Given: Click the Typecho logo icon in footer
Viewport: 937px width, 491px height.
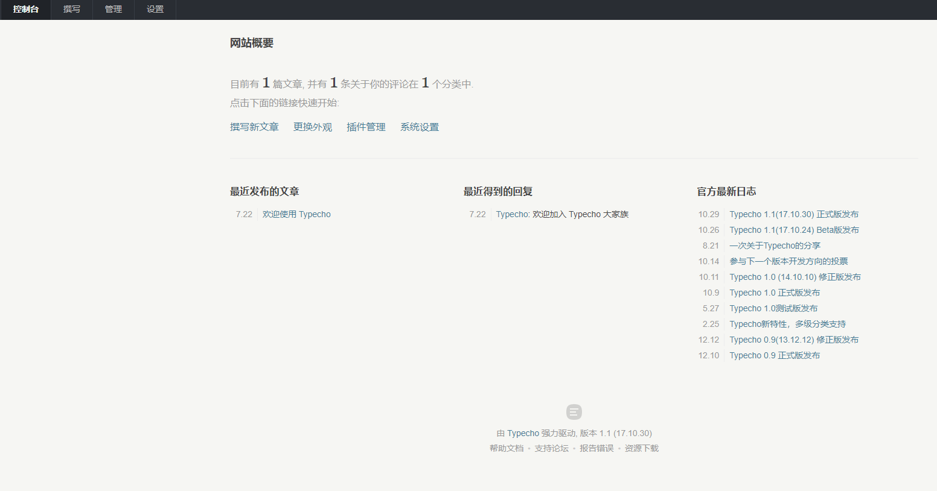Looking at the screenshot, I should tap(574, 412).
